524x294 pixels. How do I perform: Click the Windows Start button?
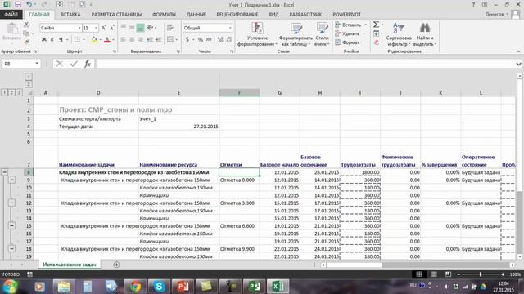(x=10, y=287)
